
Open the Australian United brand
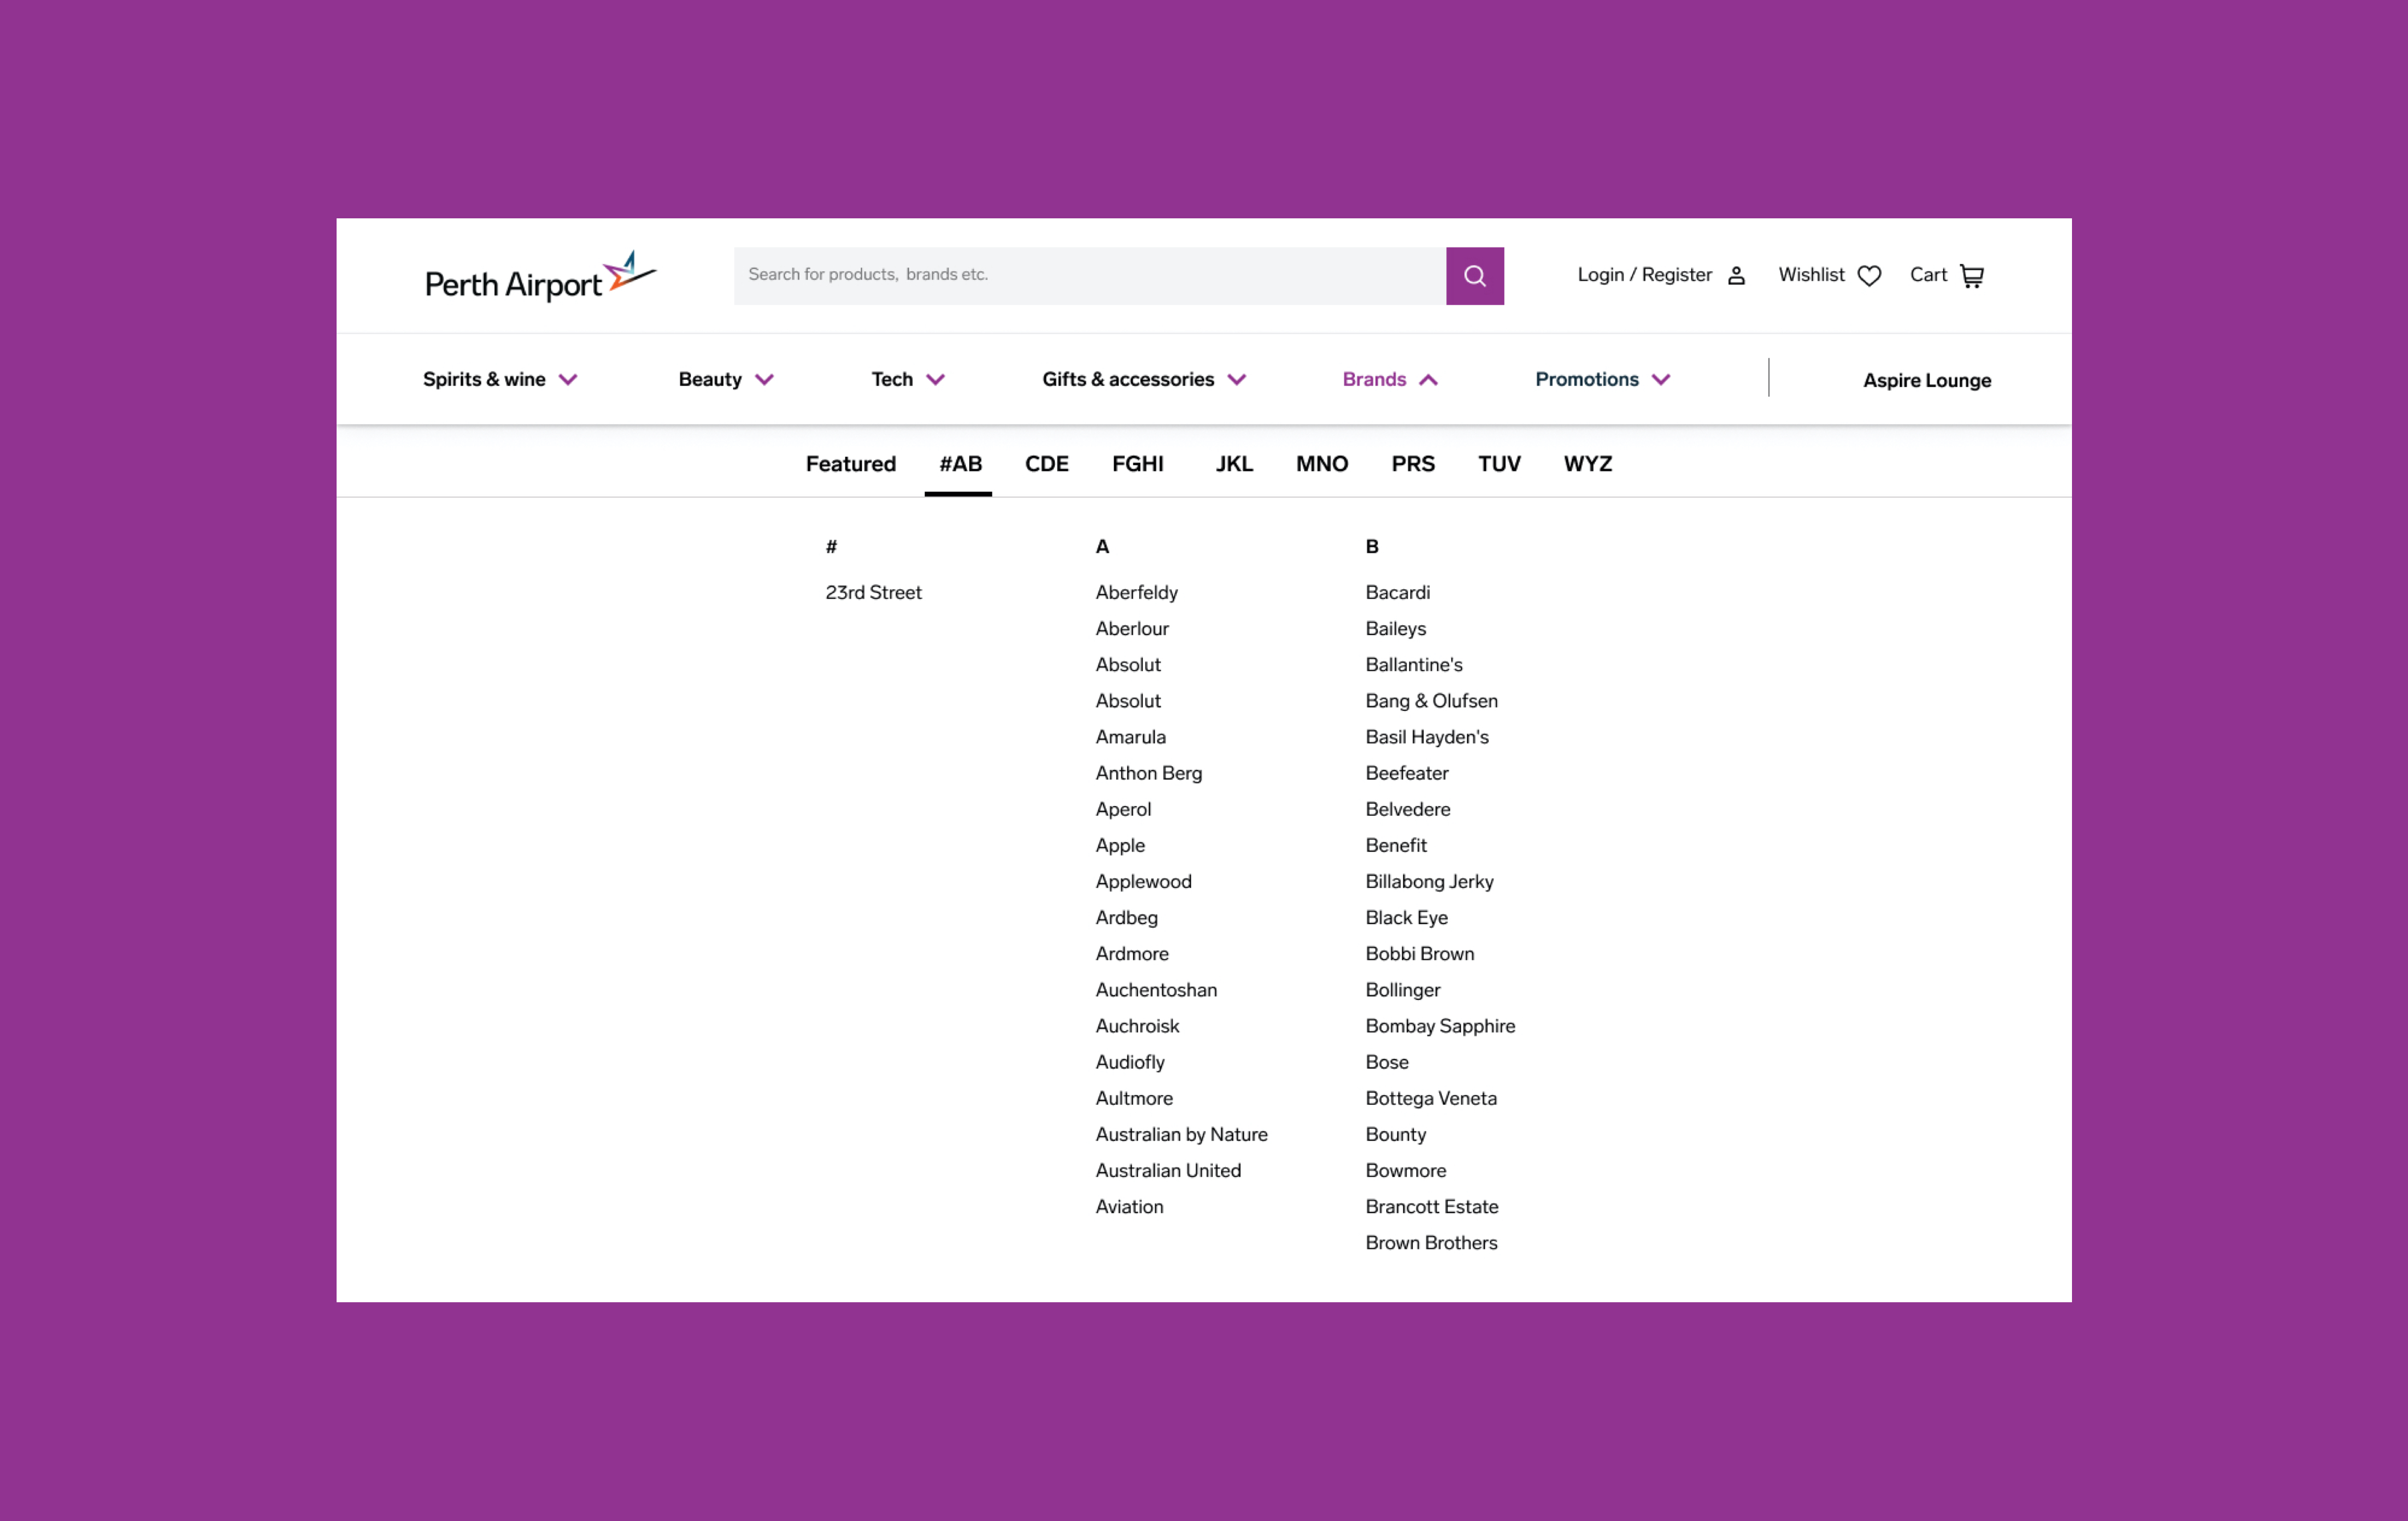click(x=1167, y=1170)
